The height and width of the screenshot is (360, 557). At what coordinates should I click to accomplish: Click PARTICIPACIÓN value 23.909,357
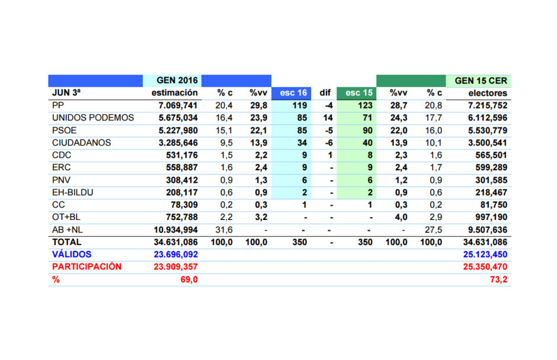(x=176, y=267)
